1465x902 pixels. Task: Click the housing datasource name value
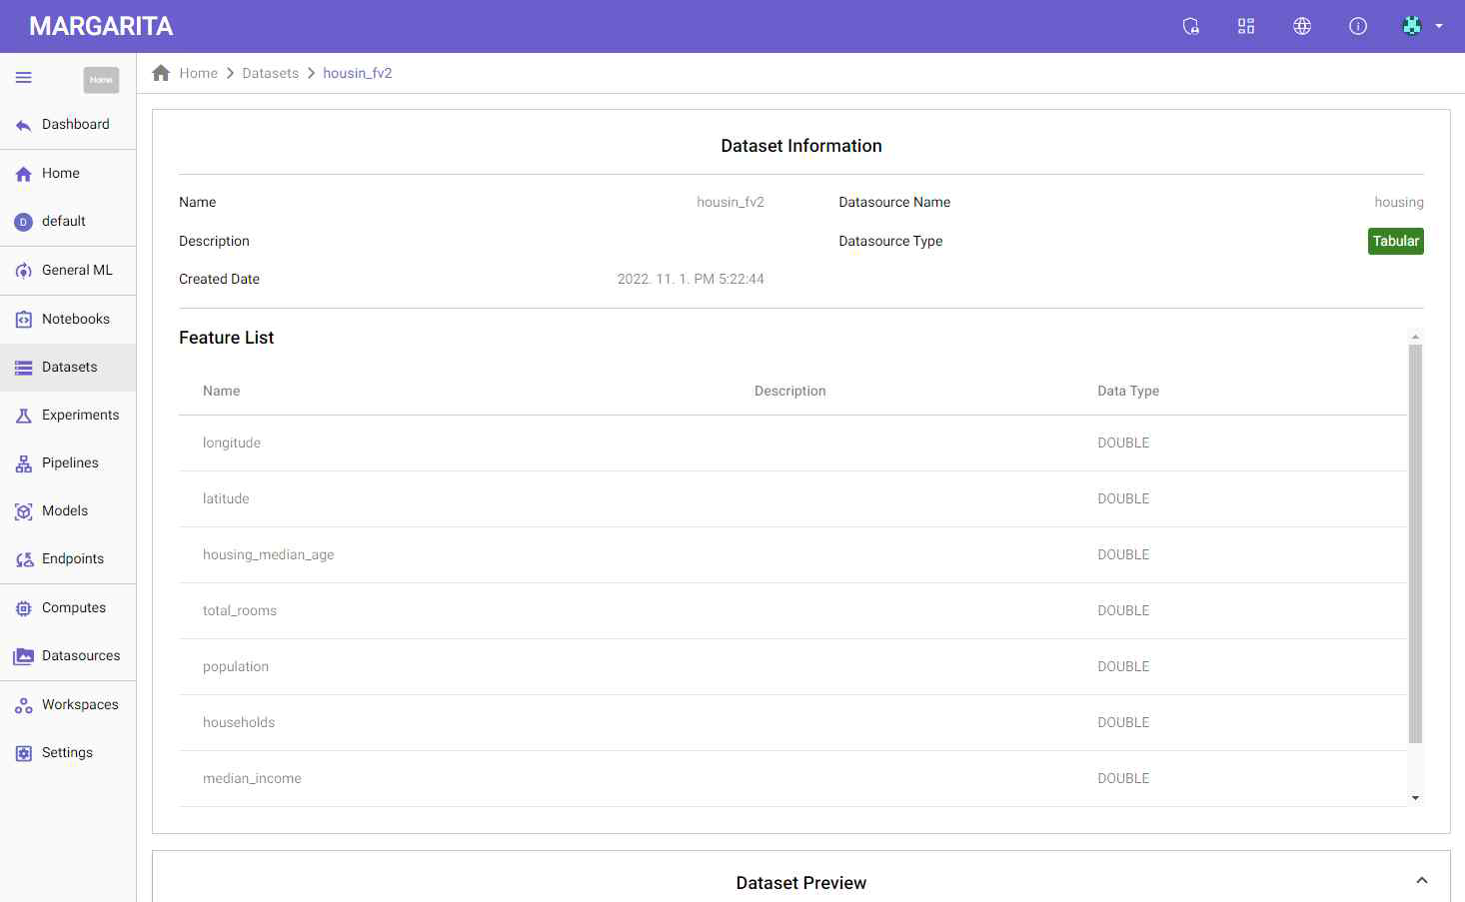tap(1399, 202)
